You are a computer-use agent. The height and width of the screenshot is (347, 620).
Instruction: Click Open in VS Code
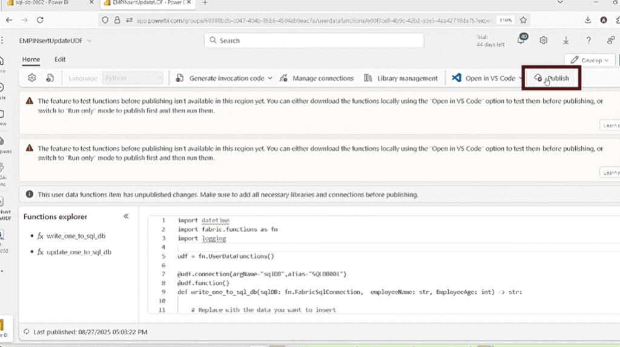tap(484, 78)
